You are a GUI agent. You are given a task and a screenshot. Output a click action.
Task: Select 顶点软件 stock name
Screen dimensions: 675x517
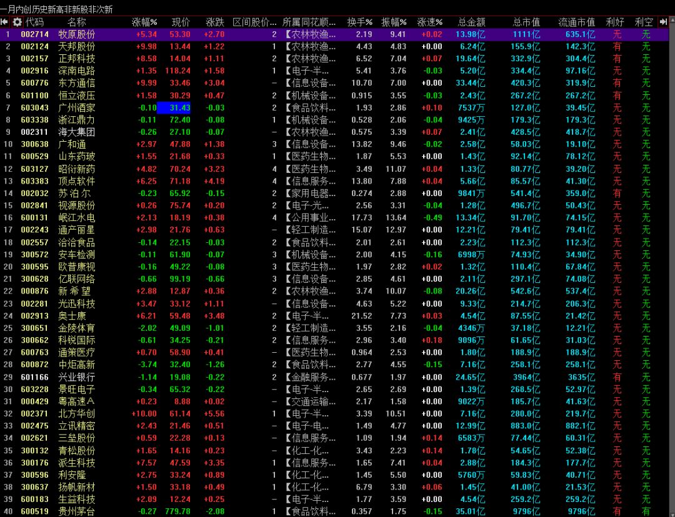[x=77, y=181]
